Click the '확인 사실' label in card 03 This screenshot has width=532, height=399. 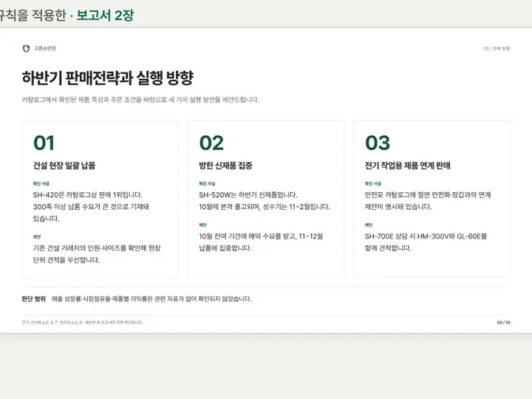(373, 183)
